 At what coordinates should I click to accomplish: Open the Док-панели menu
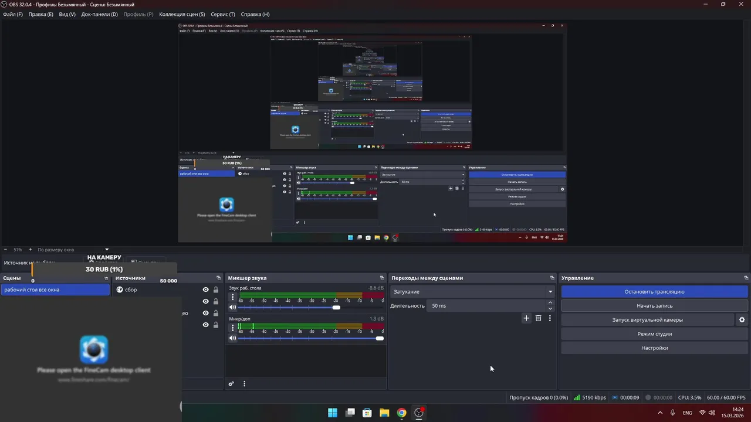coord(99,14)
